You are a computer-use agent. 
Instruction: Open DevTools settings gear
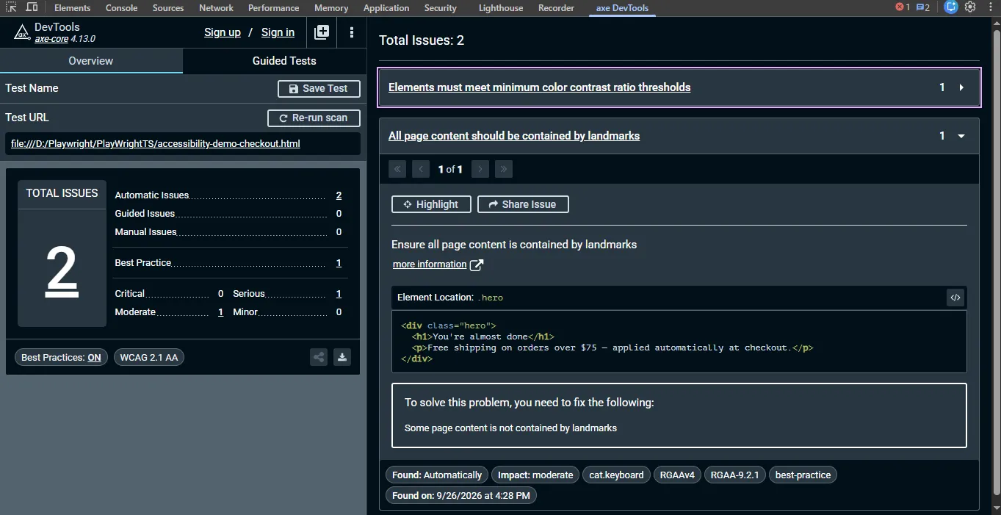coord(970,7)
